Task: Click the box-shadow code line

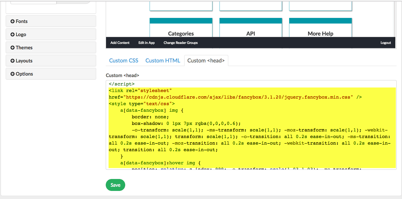Action: [x=186, y=123]
